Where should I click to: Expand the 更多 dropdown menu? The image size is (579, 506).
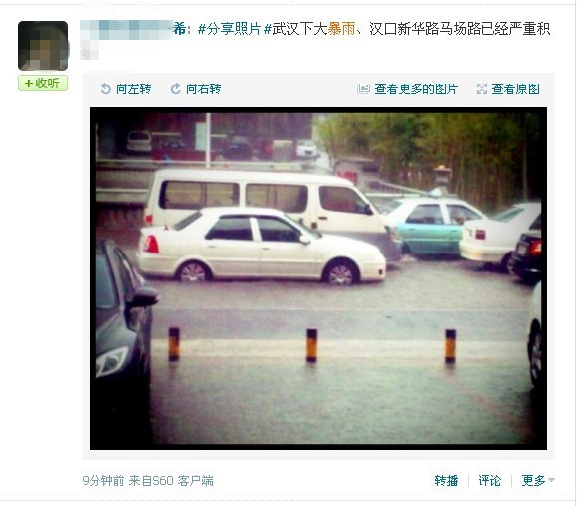[x=538, y=481]
